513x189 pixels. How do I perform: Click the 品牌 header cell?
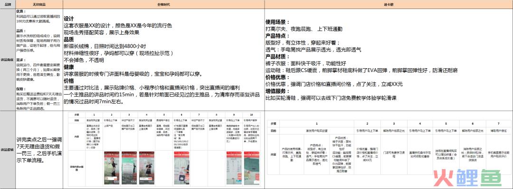(x=8, y=4)
